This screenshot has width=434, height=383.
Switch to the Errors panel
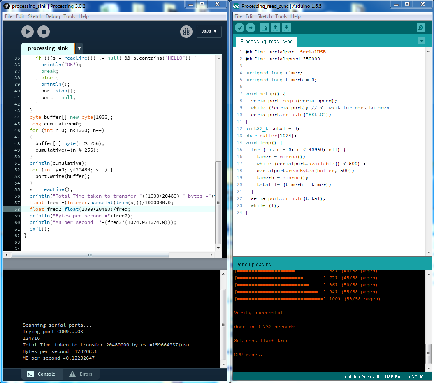[81, 374]
